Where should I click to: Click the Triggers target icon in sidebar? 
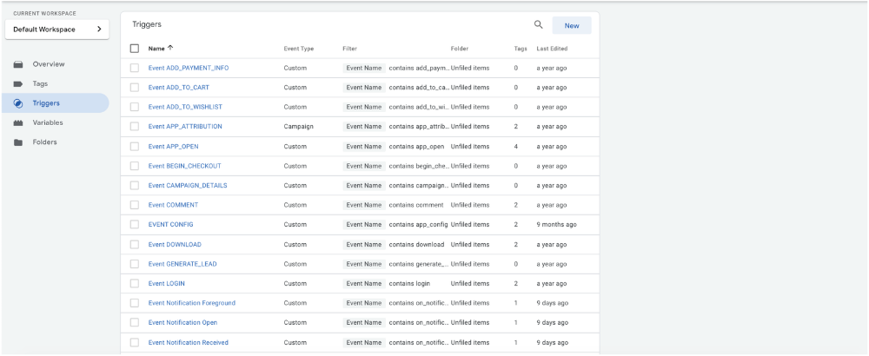point(18,103)
